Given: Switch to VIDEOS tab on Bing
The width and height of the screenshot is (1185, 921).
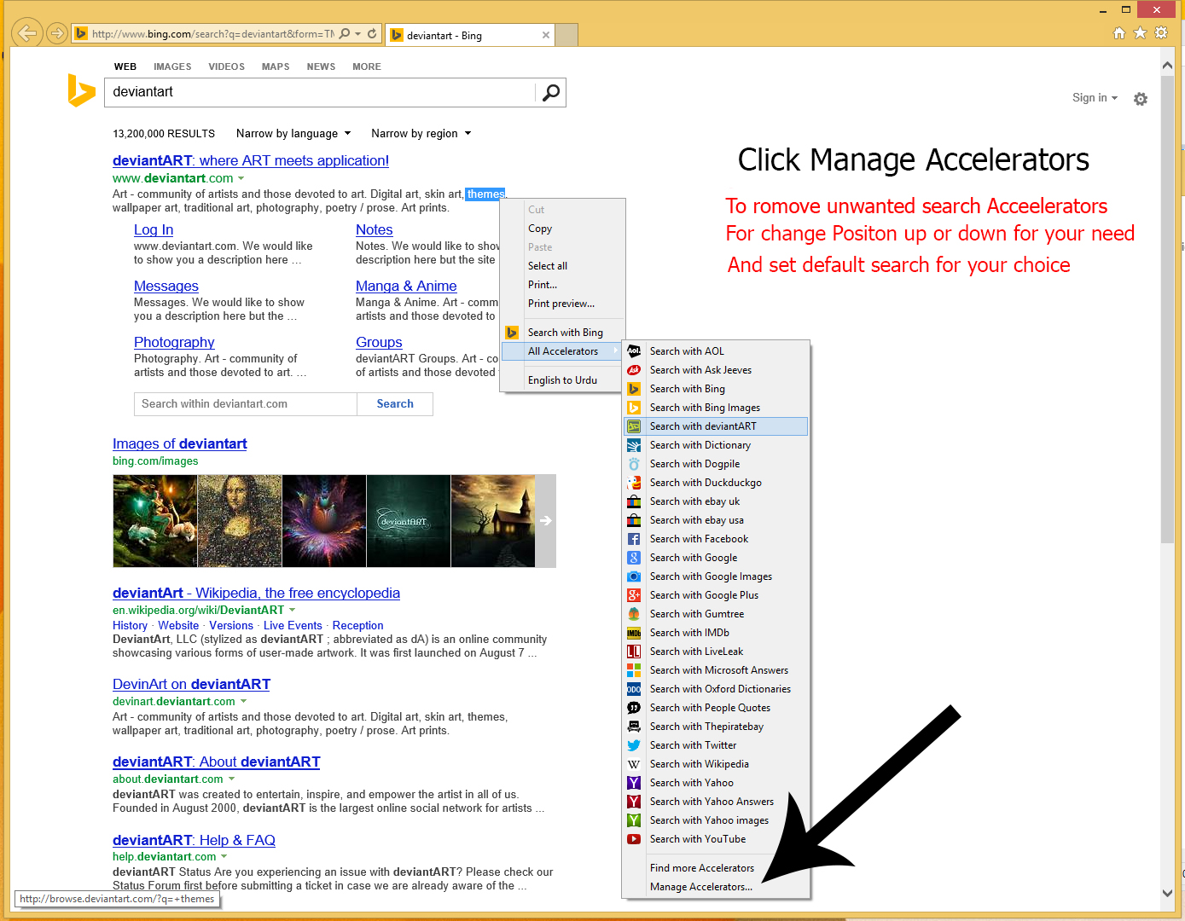Looking at the screenshot, I should tap(226, 67).
